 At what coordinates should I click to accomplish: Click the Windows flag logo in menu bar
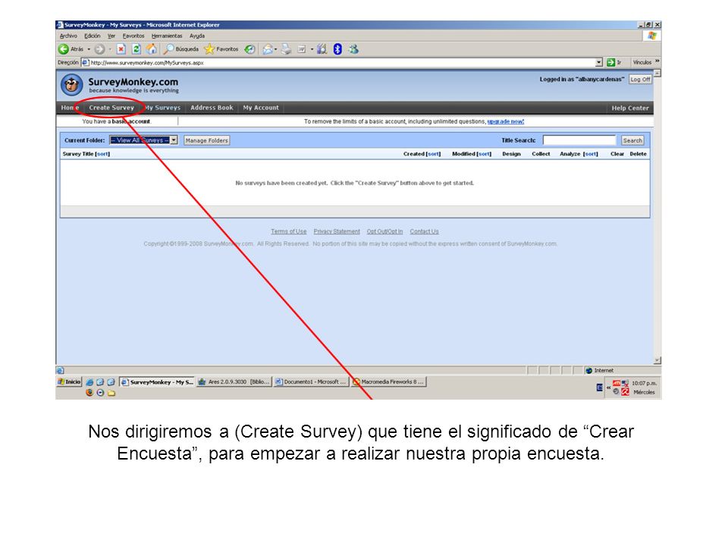pos(652,36)
